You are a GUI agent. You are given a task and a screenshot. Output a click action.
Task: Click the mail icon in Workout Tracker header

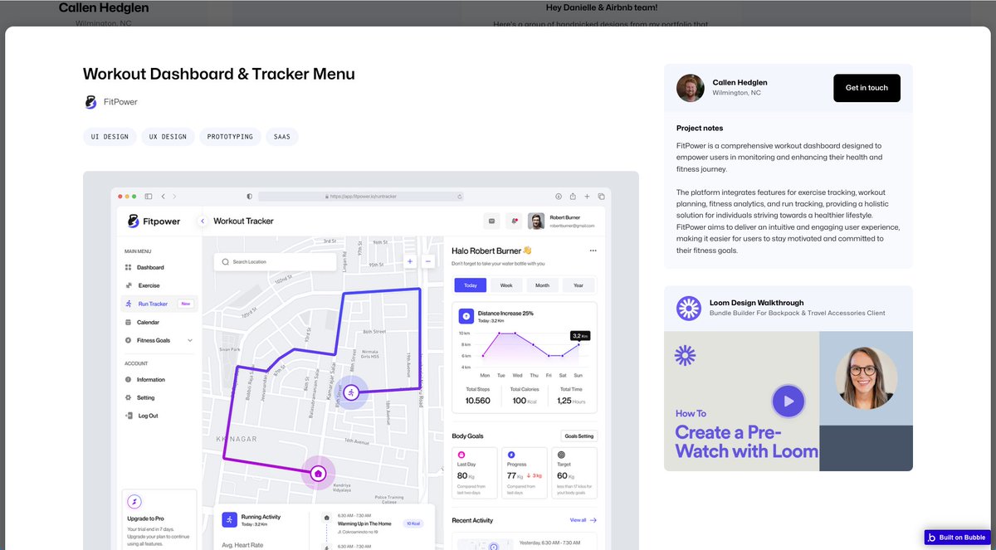tap(491, 221)
